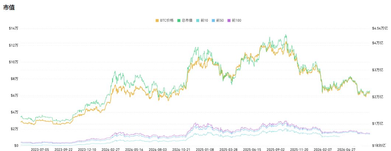Select the 2024-02-27 date on the x-axis
This screenshot has width=391, height=151.
point(111,150)
